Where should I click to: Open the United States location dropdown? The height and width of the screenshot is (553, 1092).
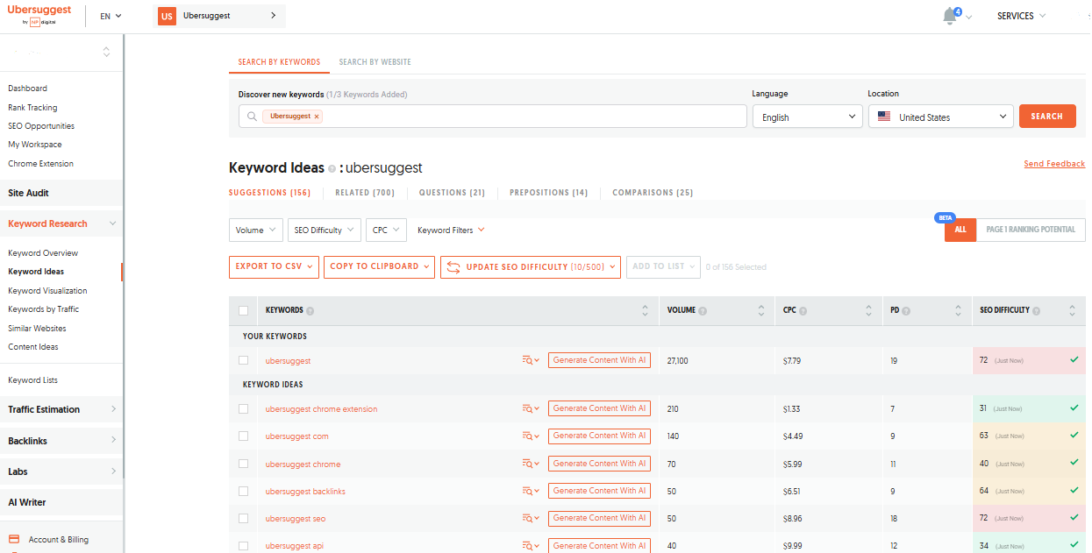click(x=941, y=117)
